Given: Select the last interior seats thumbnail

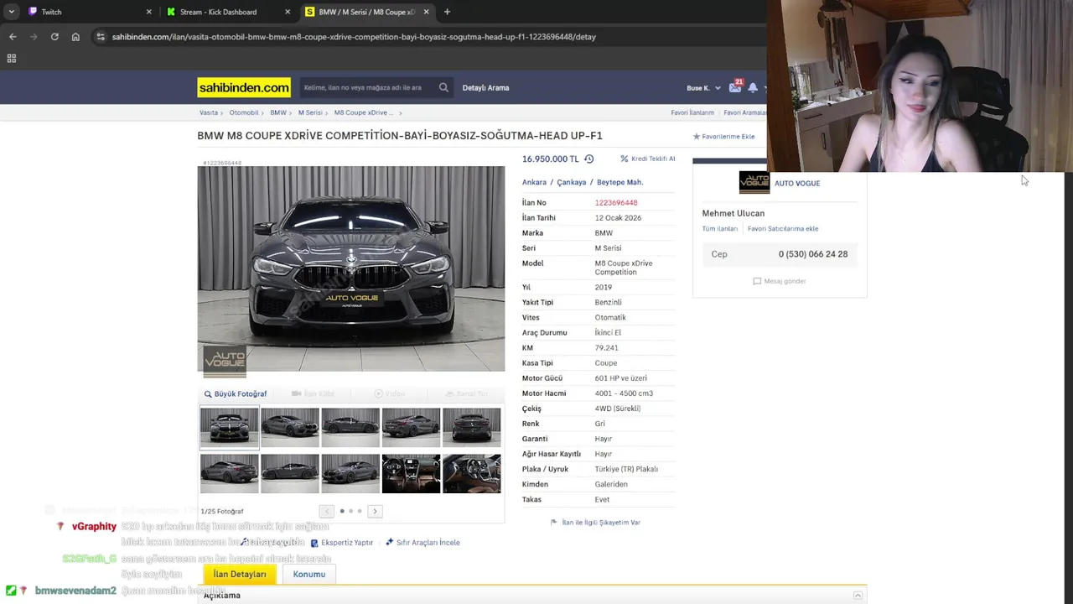Looking at the screenshot, I should (x=471, y=473).
